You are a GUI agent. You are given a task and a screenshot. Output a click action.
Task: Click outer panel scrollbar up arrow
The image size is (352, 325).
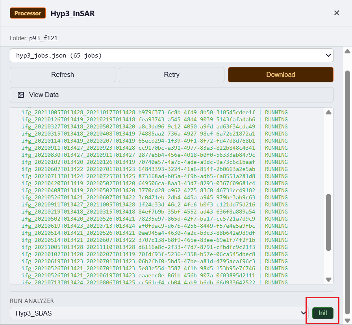(347, 52)
